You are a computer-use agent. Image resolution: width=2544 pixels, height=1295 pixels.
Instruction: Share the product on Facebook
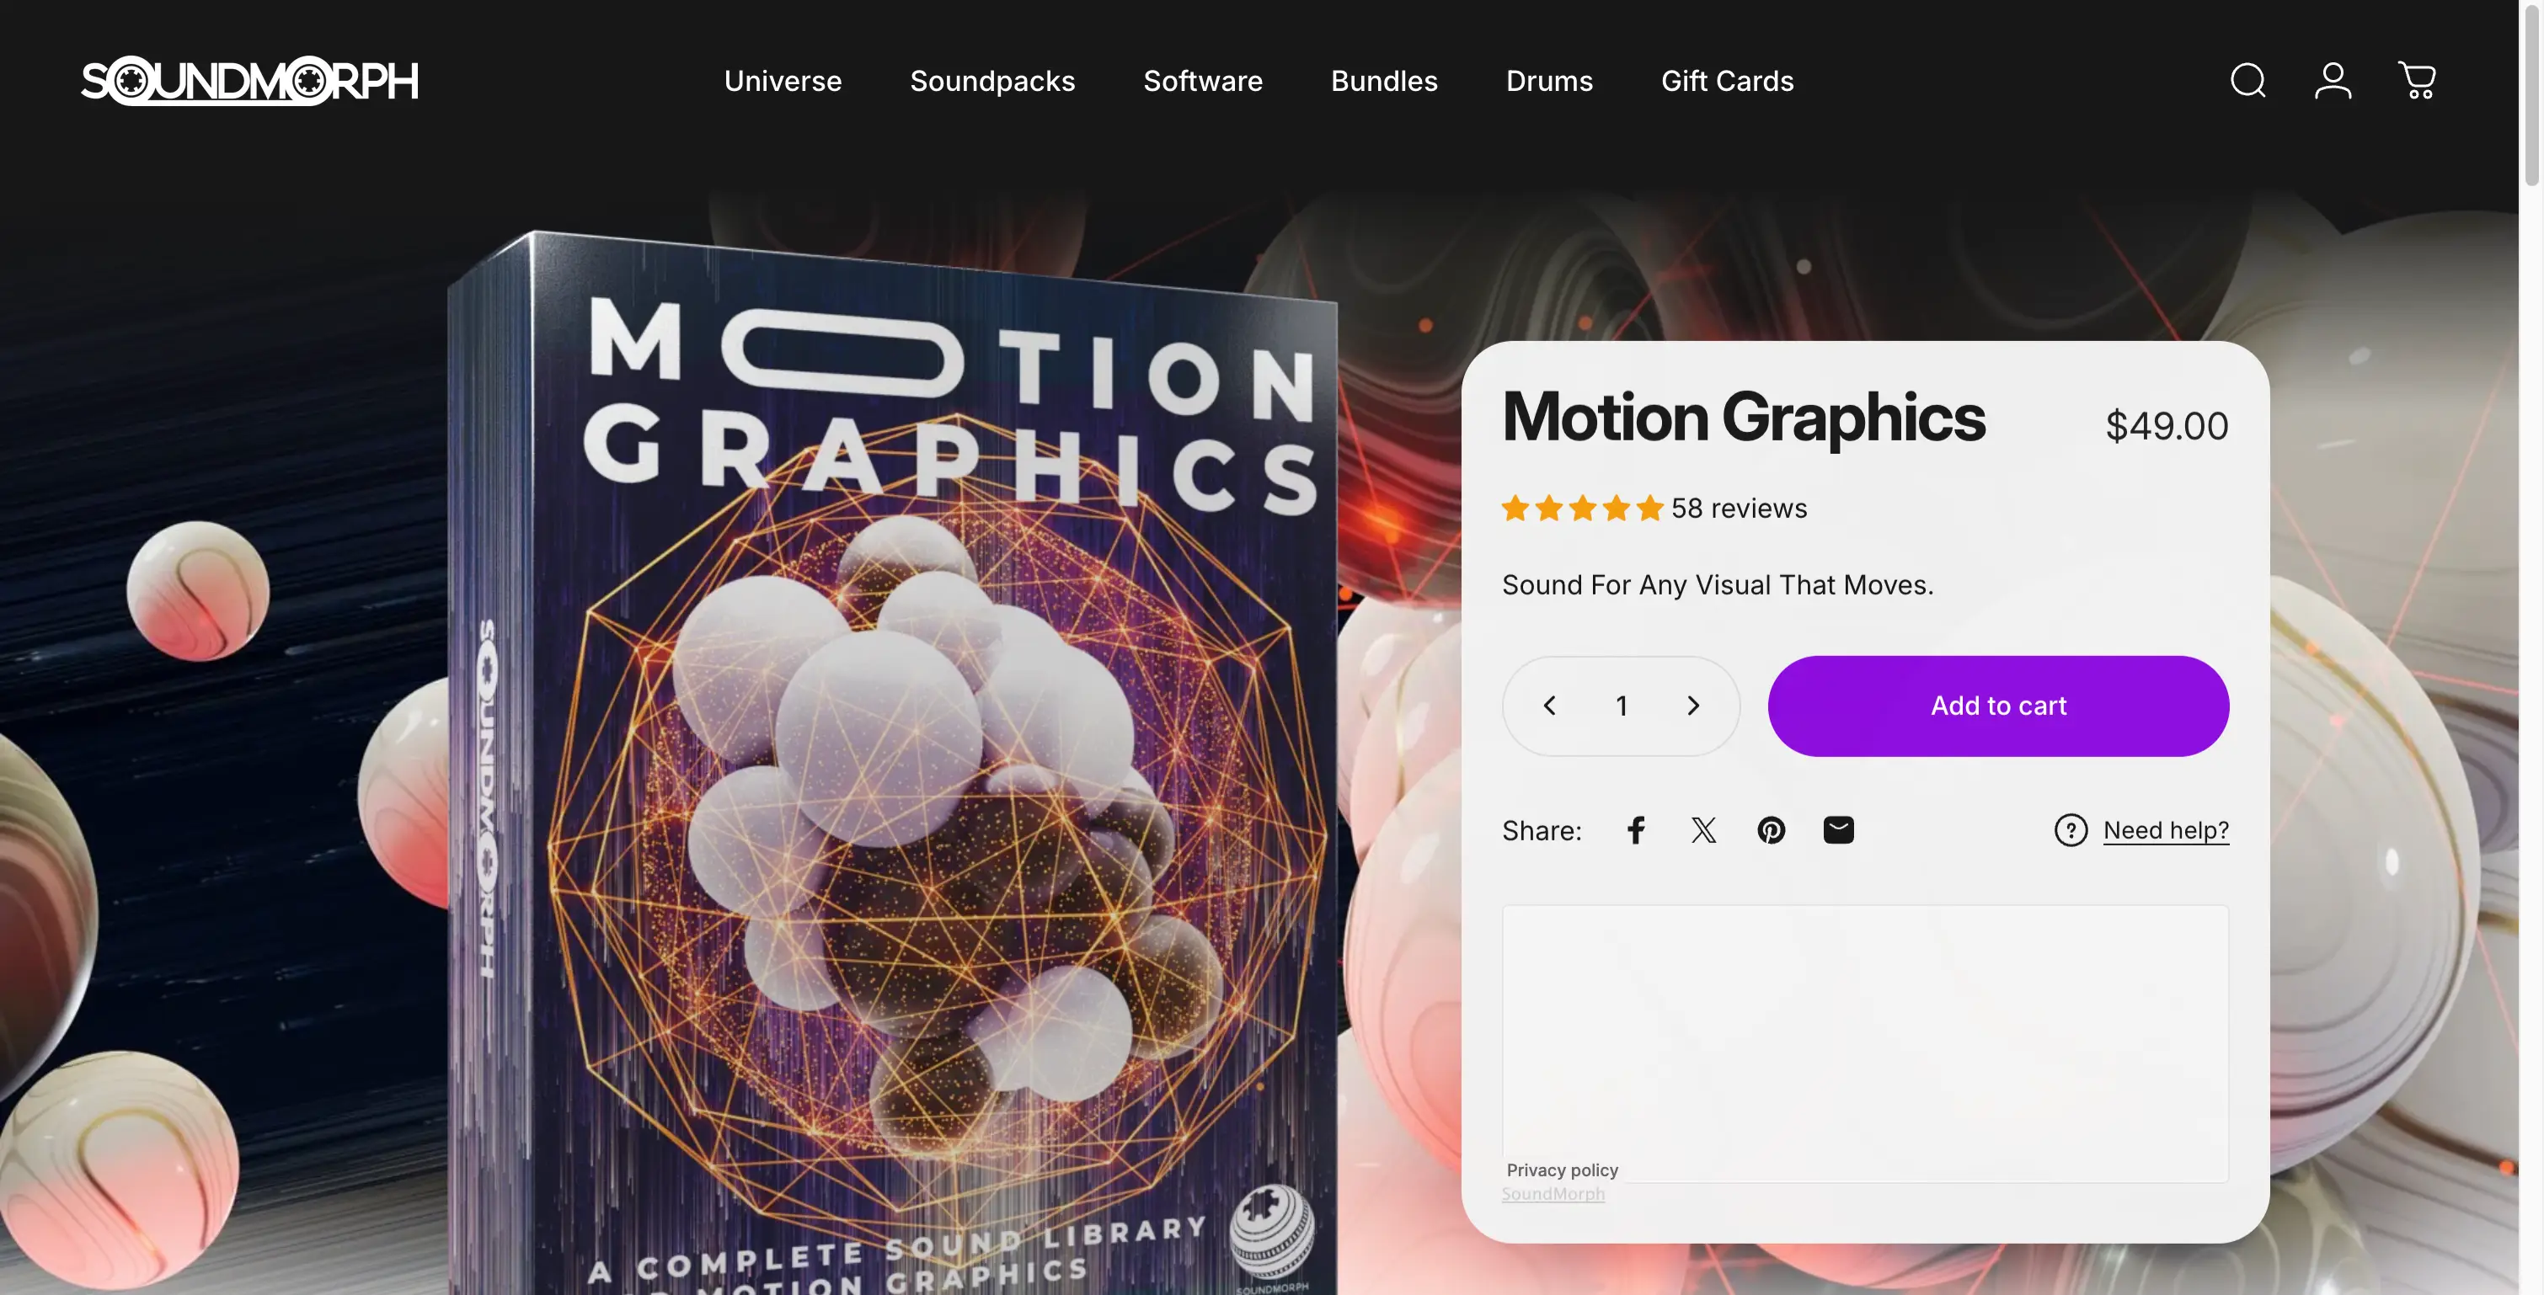tap(1635, 830)
